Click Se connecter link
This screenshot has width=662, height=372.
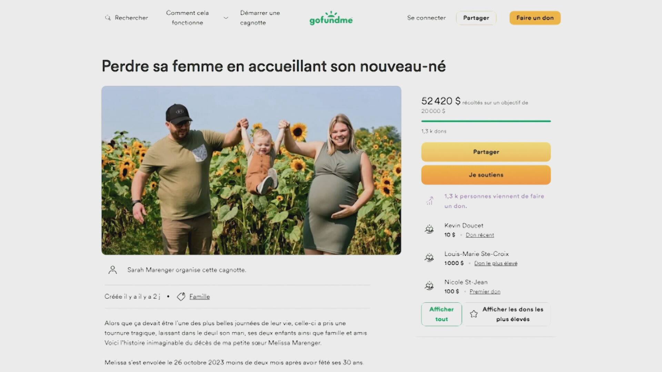click(x=426, y=18)
